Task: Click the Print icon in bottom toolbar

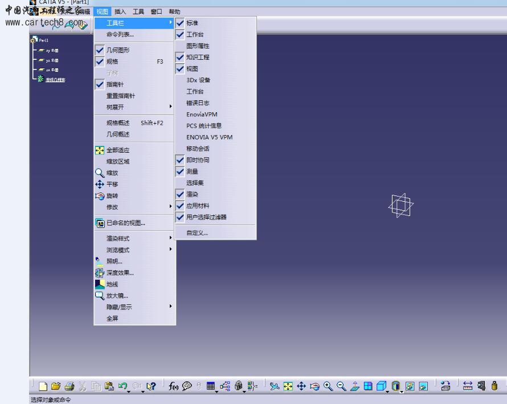Action: [69, 386]
